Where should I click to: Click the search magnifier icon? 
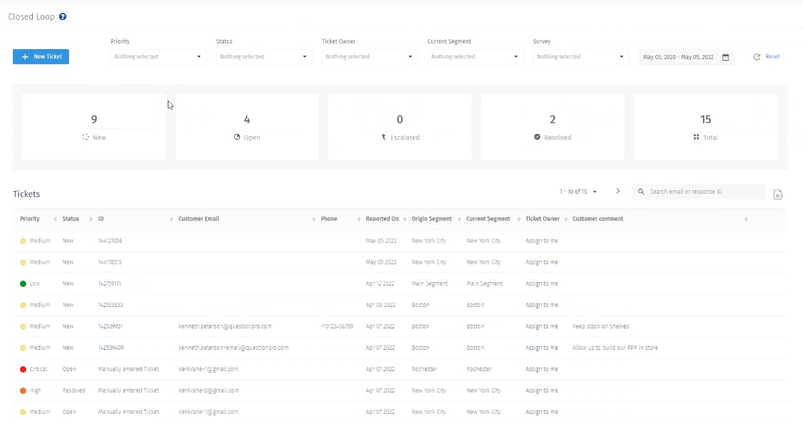(642, 192)
